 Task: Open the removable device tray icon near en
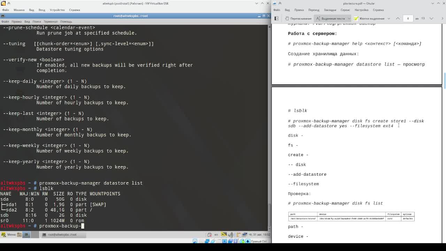(210, 235)
